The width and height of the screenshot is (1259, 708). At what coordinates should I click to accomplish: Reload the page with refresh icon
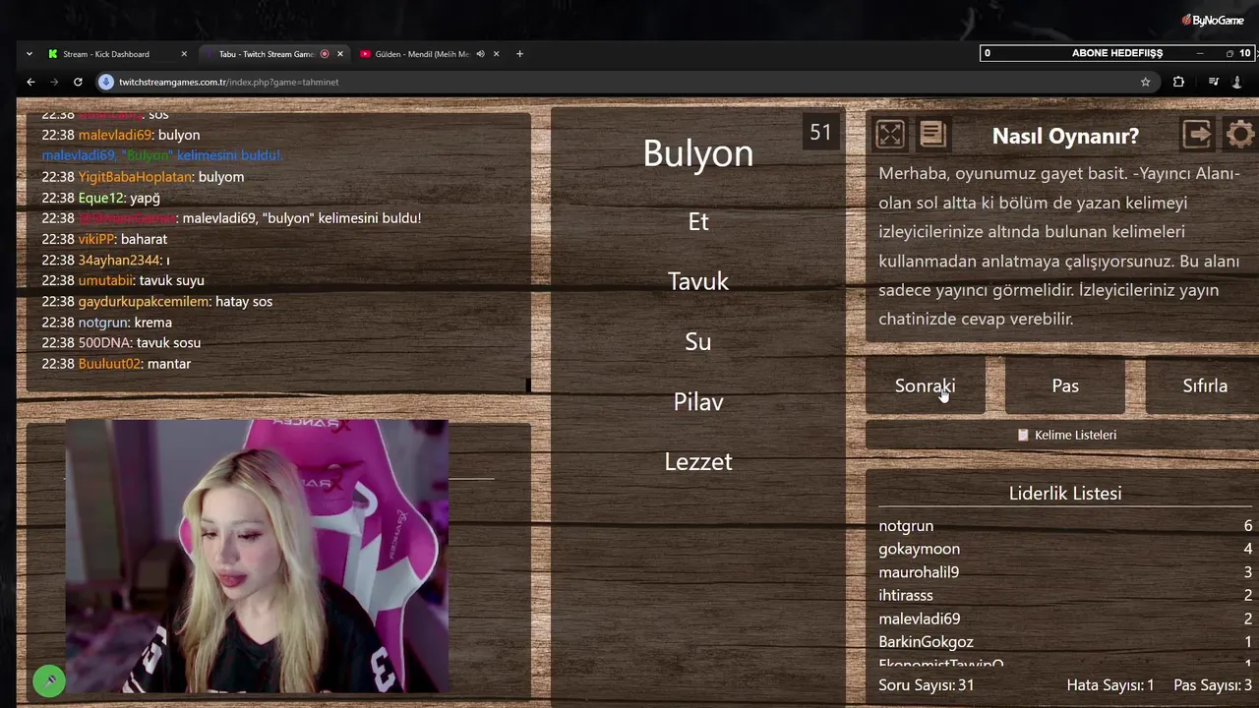(x=78, y=82)
